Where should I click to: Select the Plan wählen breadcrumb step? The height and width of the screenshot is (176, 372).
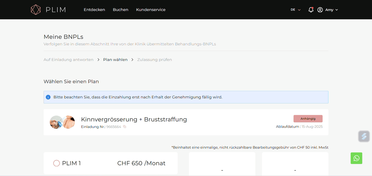click(x=115, y=60)
